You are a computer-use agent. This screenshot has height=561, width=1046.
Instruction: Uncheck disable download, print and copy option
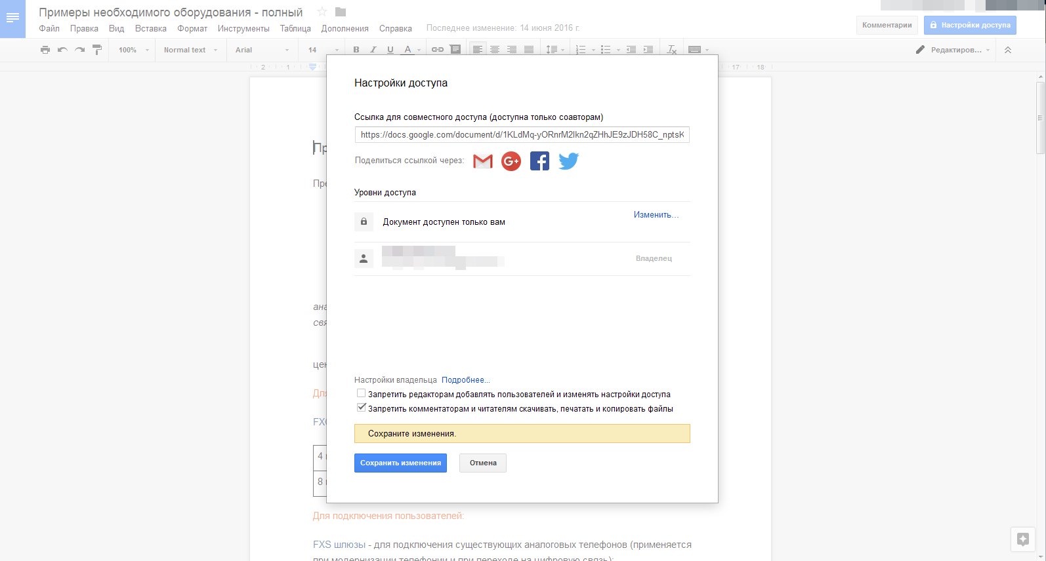point(361,408)
